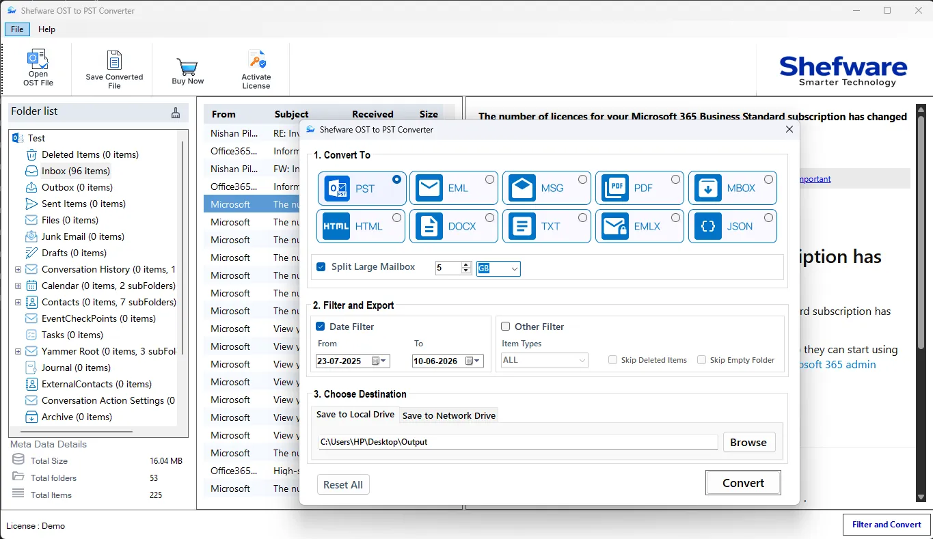Click the Browse button
Viewport: 933px width, 539px height.
point(748,442)
